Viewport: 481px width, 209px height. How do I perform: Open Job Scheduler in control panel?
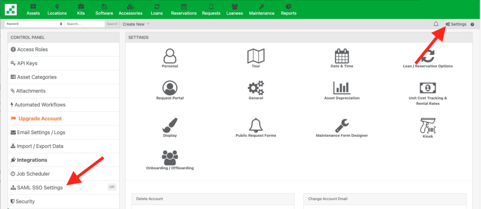click(x=63, y=174)
